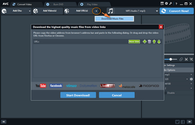195x125 pixels.
Task: Click the volume slider knob
Action: click(171, 59)
